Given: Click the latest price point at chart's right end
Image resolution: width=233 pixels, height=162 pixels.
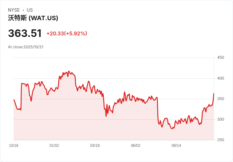Looking at the screenshot, I should [x=214, y=94].
